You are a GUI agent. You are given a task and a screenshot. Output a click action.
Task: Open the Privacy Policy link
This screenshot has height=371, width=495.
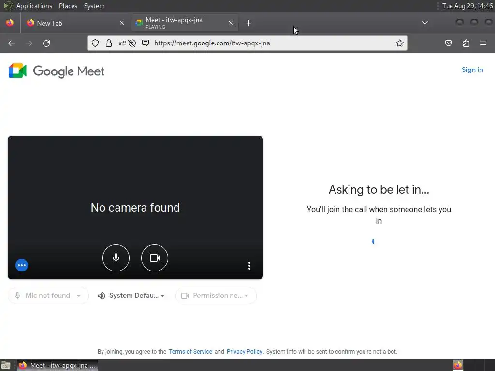244,352
